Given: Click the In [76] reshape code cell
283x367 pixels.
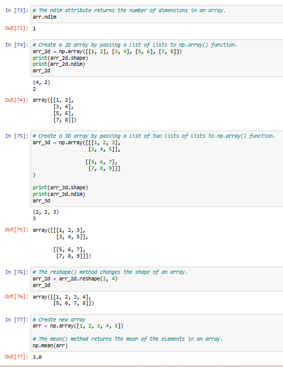Looking at the screenshot, I should pos(157,279).
